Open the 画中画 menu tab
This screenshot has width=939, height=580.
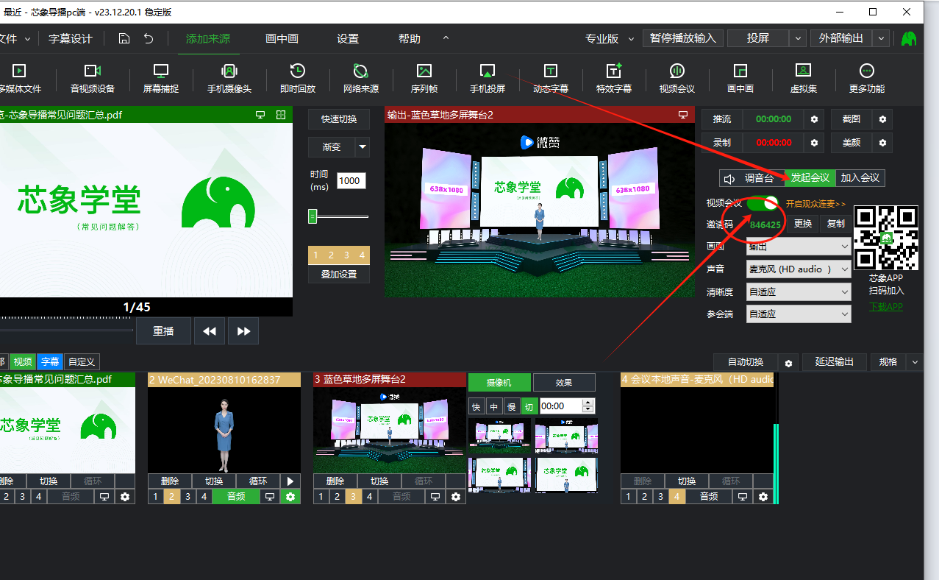pos(282,39)
